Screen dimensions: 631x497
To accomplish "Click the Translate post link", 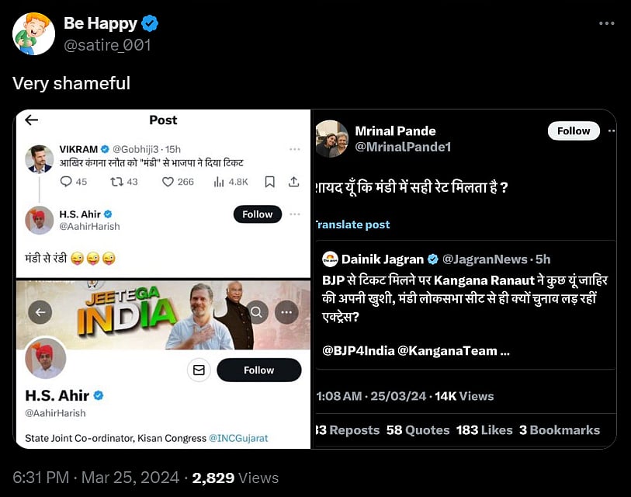I will pyautogui.click(x=352, y=224).
